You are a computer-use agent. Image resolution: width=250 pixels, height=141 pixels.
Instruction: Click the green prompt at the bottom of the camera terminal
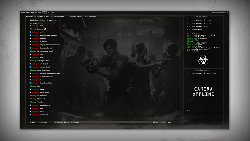click(188, 110)
